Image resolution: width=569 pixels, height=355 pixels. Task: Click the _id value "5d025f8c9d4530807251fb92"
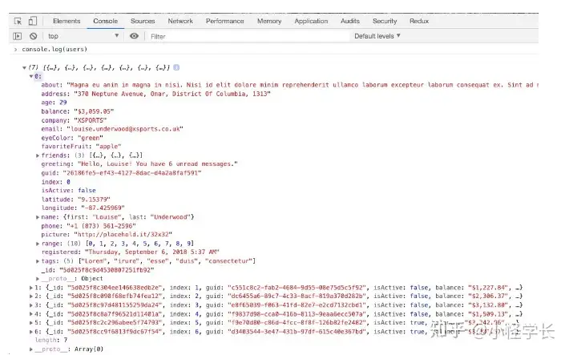107,270
